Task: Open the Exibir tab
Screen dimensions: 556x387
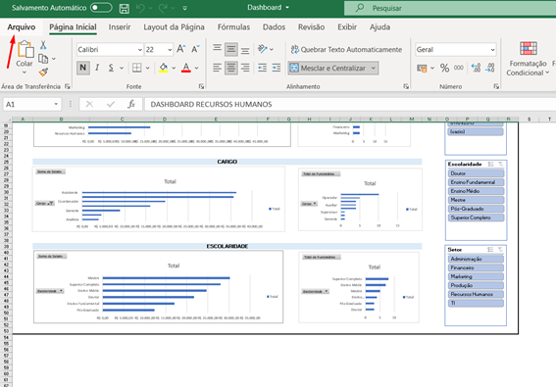Action: pos(347,27)
